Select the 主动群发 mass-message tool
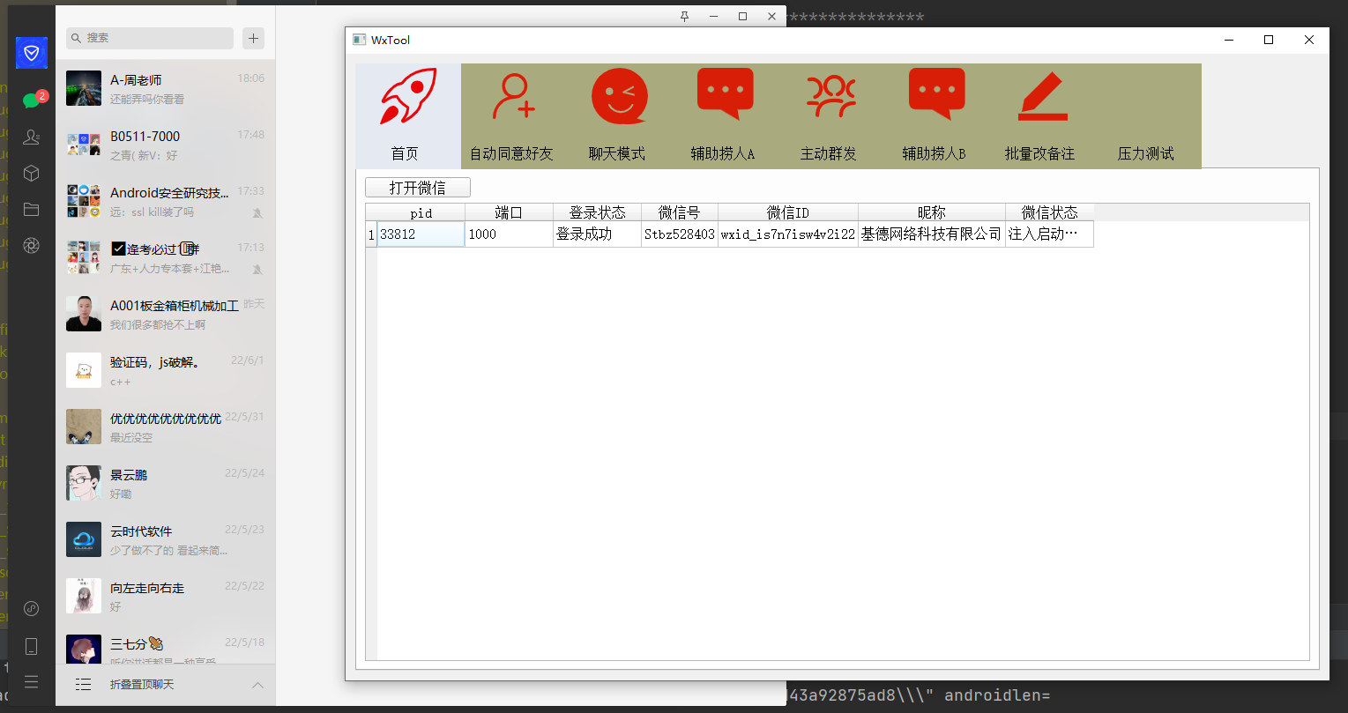Viewport: 1348px width, 713px height. coord(830,115)
